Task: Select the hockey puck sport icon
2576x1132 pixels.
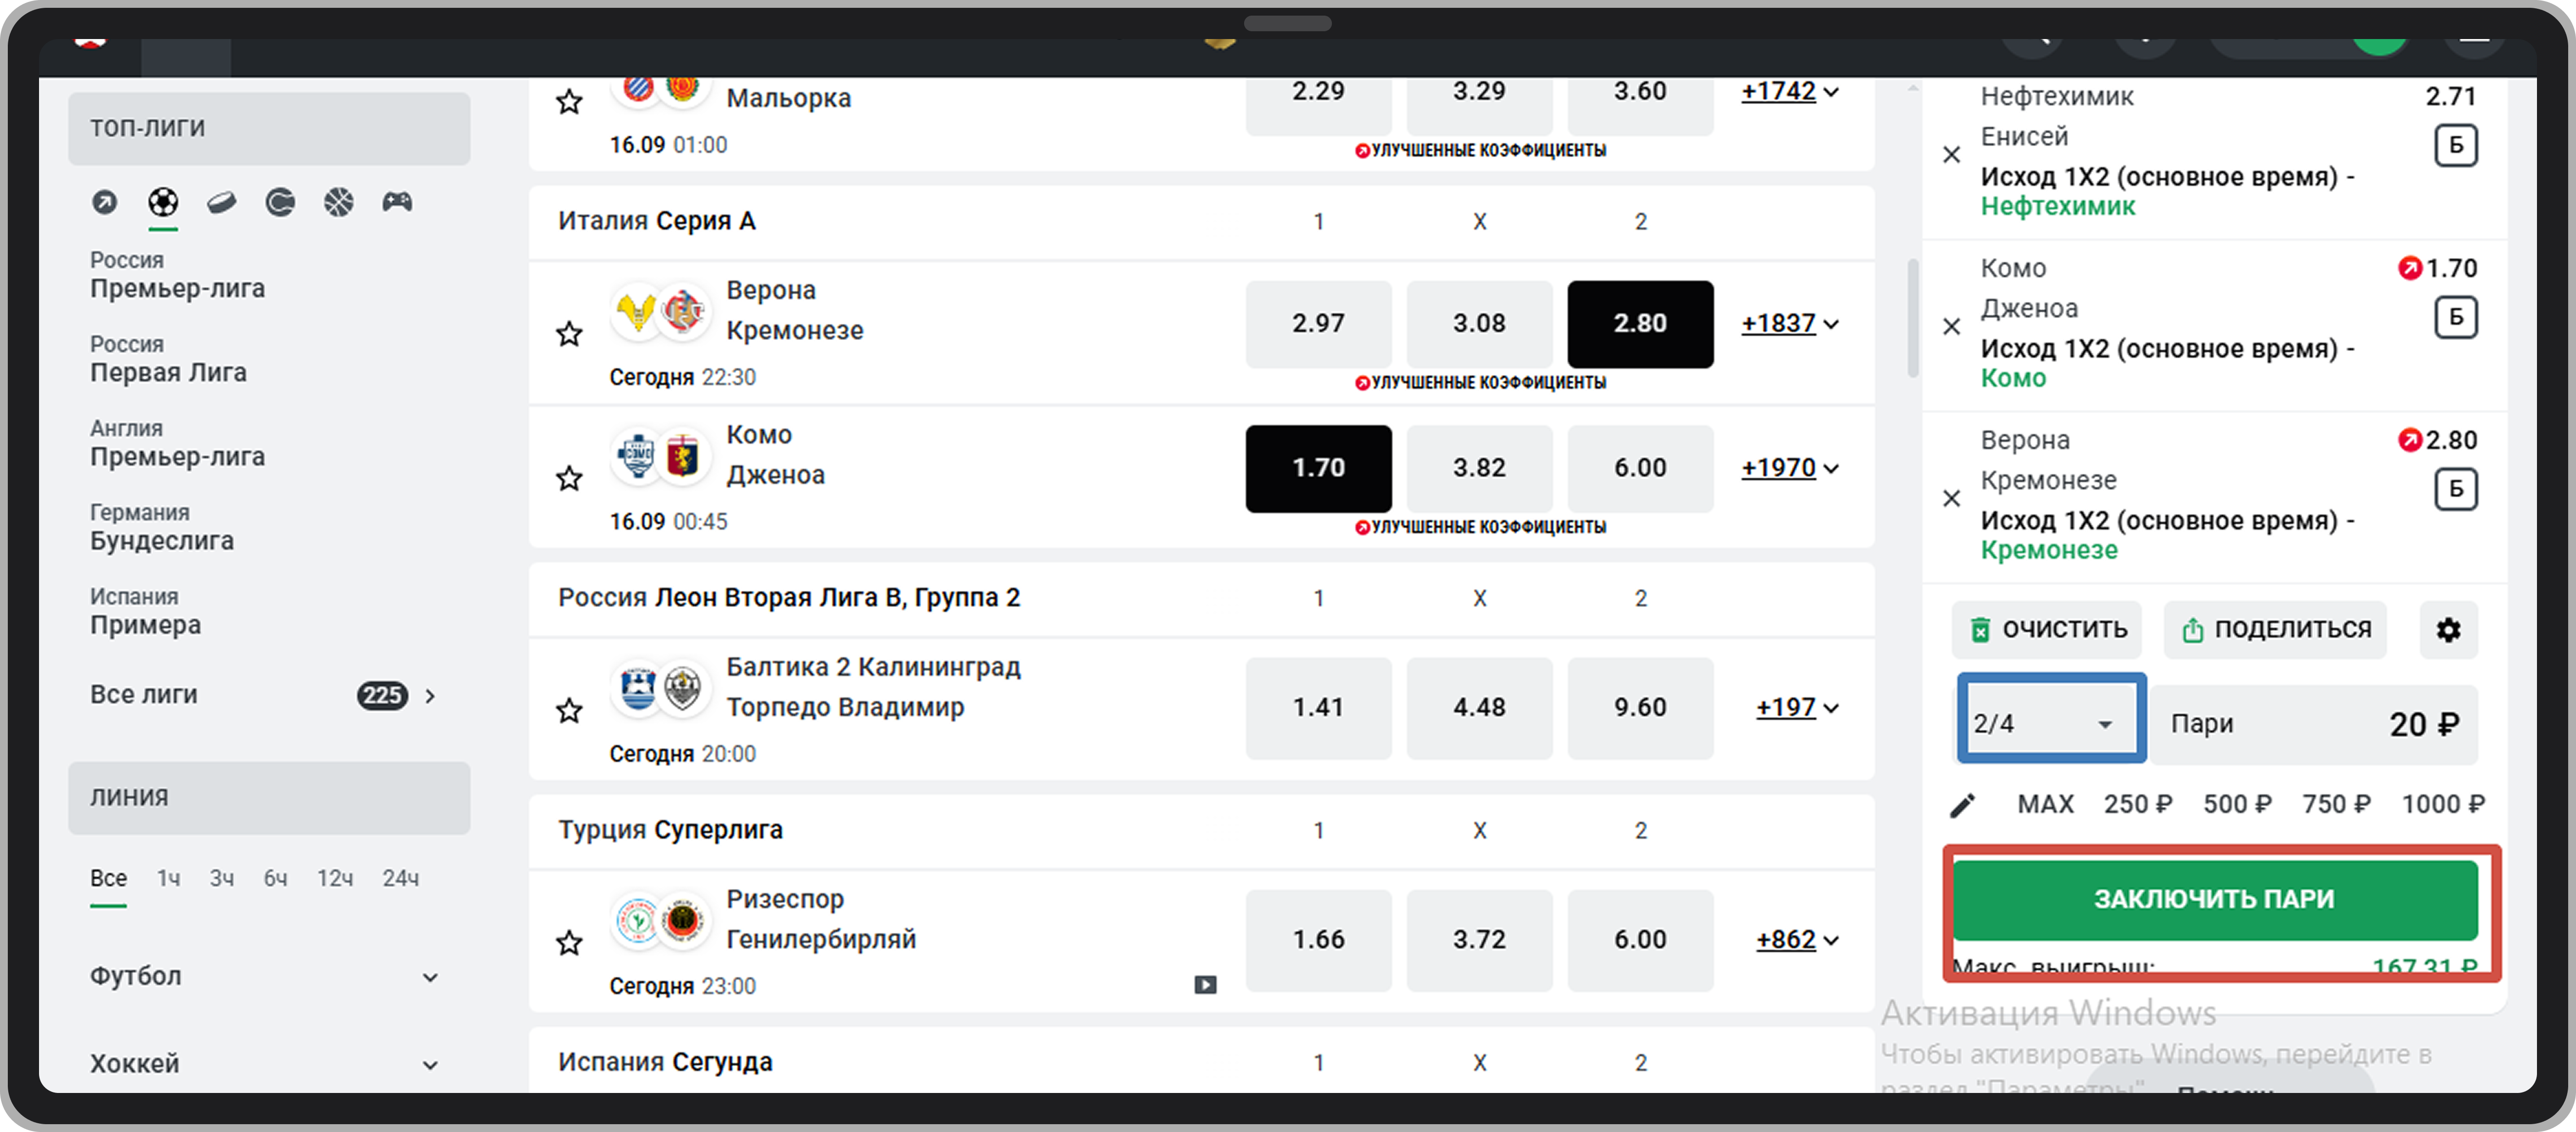Action: pos(221,203)
